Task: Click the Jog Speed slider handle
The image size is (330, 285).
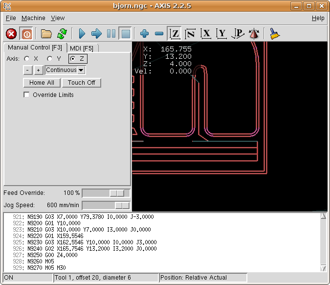Action: pyautogui.click(x=122, y=205)
